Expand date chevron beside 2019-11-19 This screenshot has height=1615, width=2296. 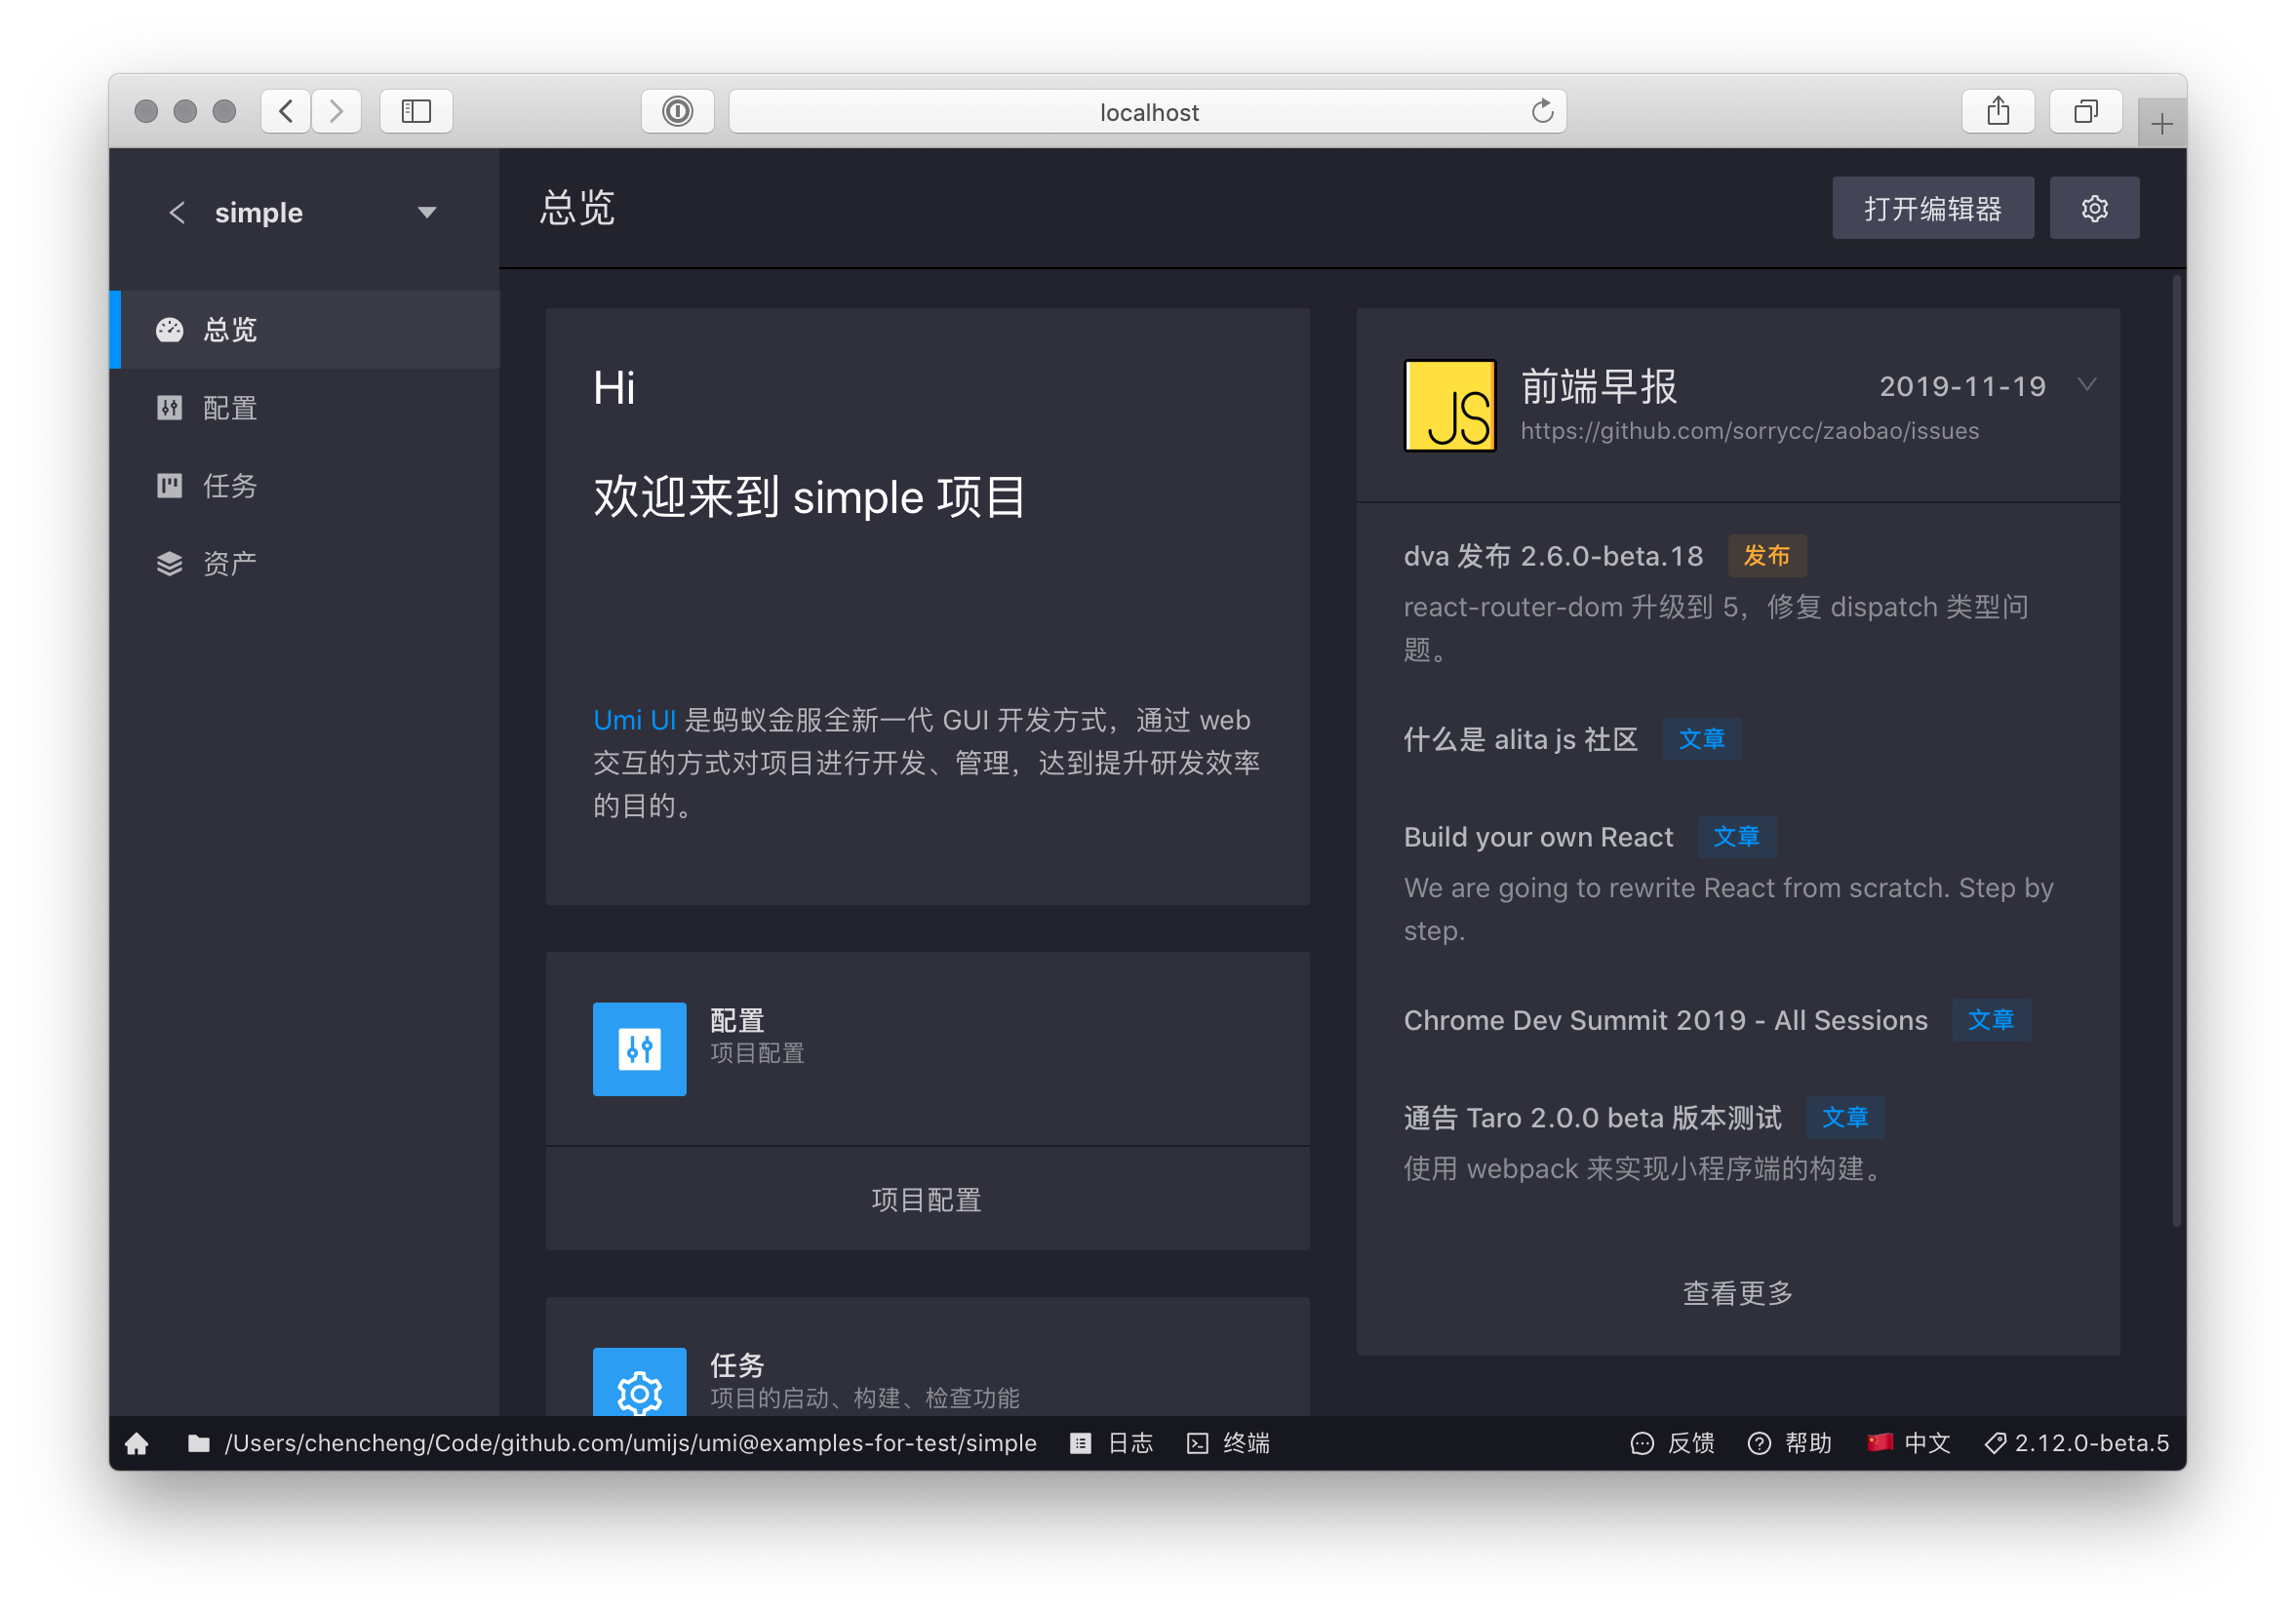(2086, 385)
